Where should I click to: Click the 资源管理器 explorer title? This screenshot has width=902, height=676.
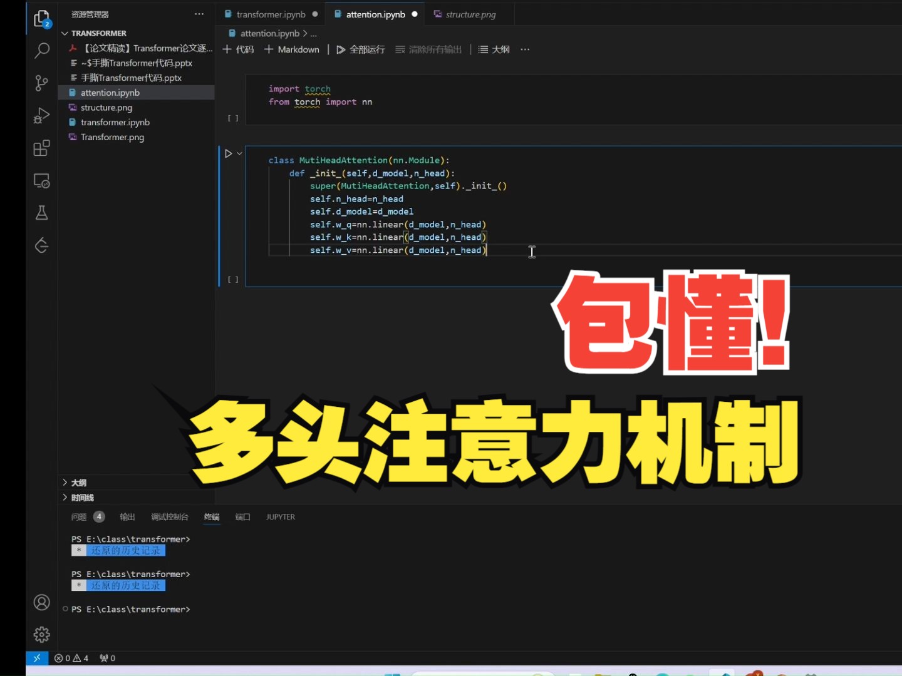pos(90,14)
